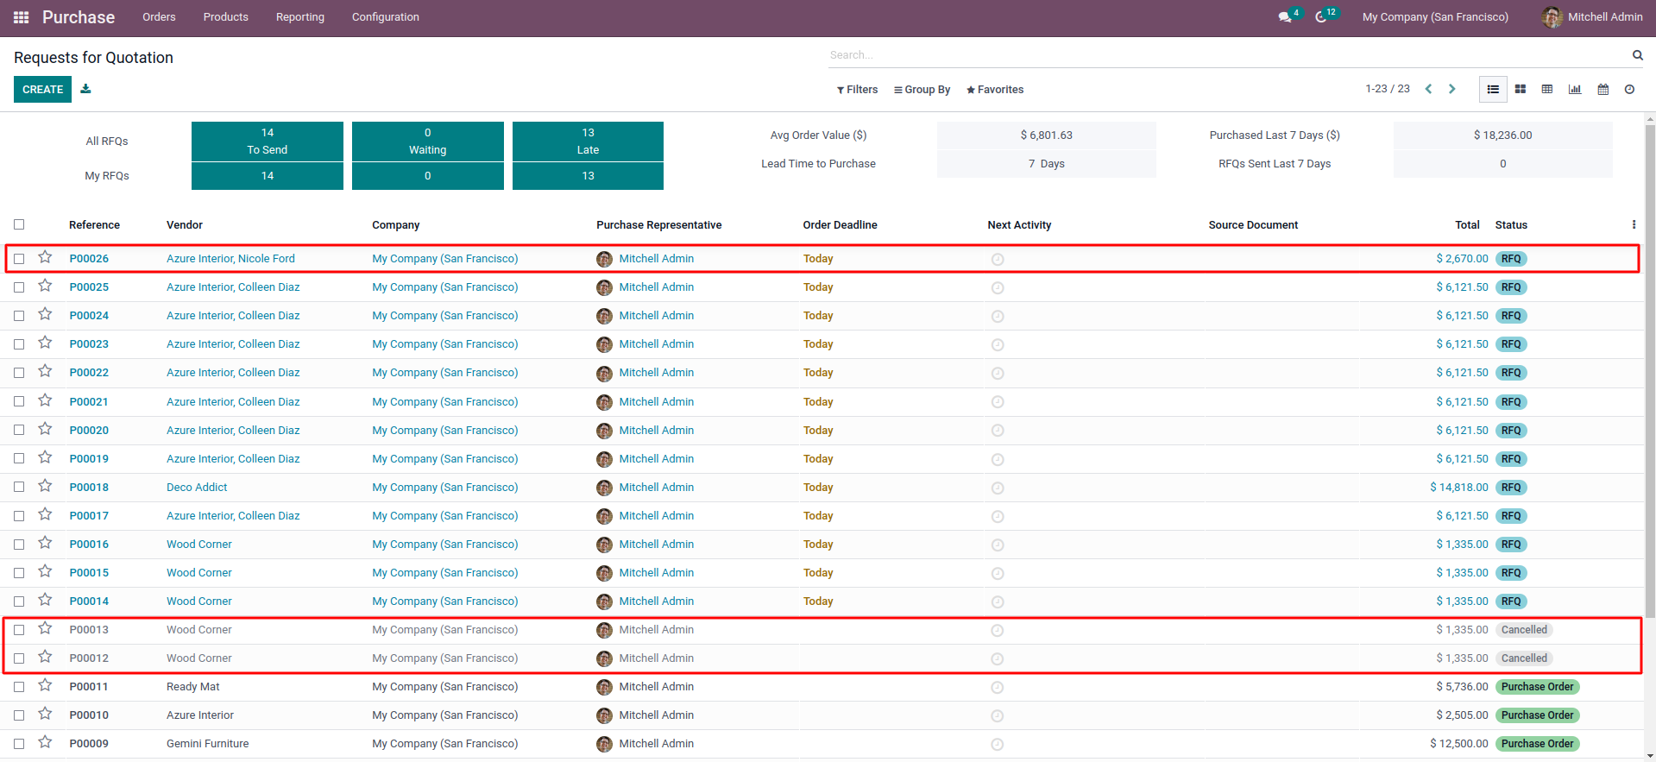Switch to Graph view
Image resolution: width=1656 pixels, height=762 pixels.
tap(1575, 90)
